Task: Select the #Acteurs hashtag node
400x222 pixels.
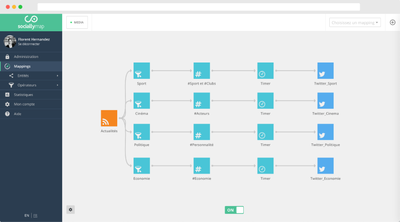Action: click(202, 100)
